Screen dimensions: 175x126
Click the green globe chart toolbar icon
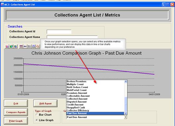point(11,46)
